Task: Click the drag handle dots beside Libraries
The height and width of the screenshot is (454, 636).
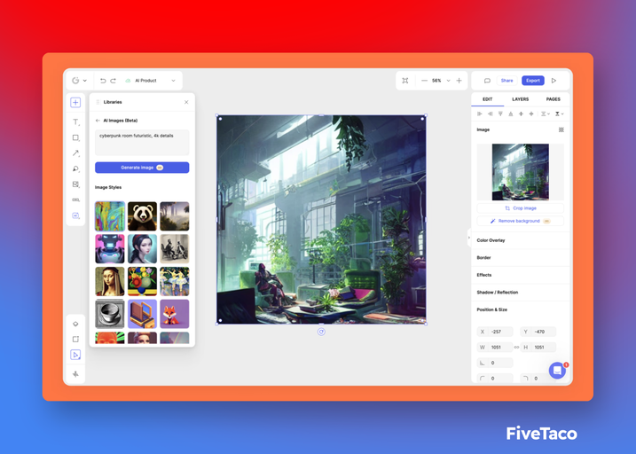Action: pos(98,102)
